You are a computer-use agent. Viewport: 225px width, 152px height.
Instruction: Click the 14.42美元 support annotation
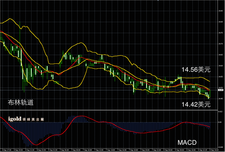[196, 104]
